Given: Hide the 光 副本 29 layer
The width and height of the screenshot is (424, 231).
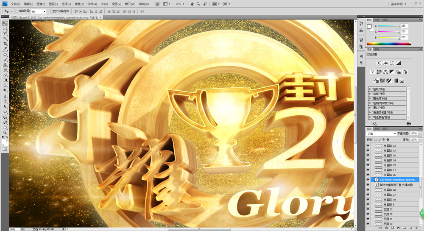Looking at the screenshot, I should [x=368, y=165].
